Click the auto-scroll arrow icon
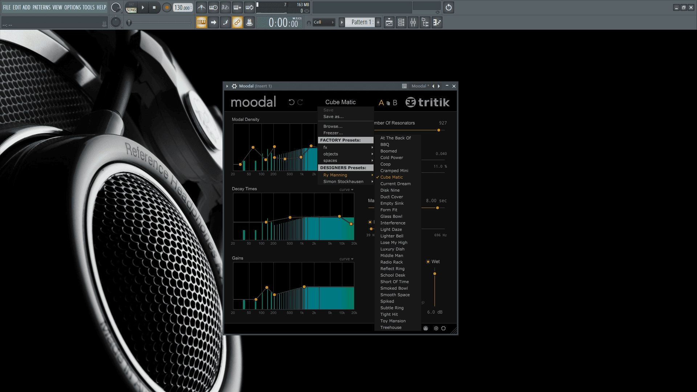The image size is (697, 392). 213,23
